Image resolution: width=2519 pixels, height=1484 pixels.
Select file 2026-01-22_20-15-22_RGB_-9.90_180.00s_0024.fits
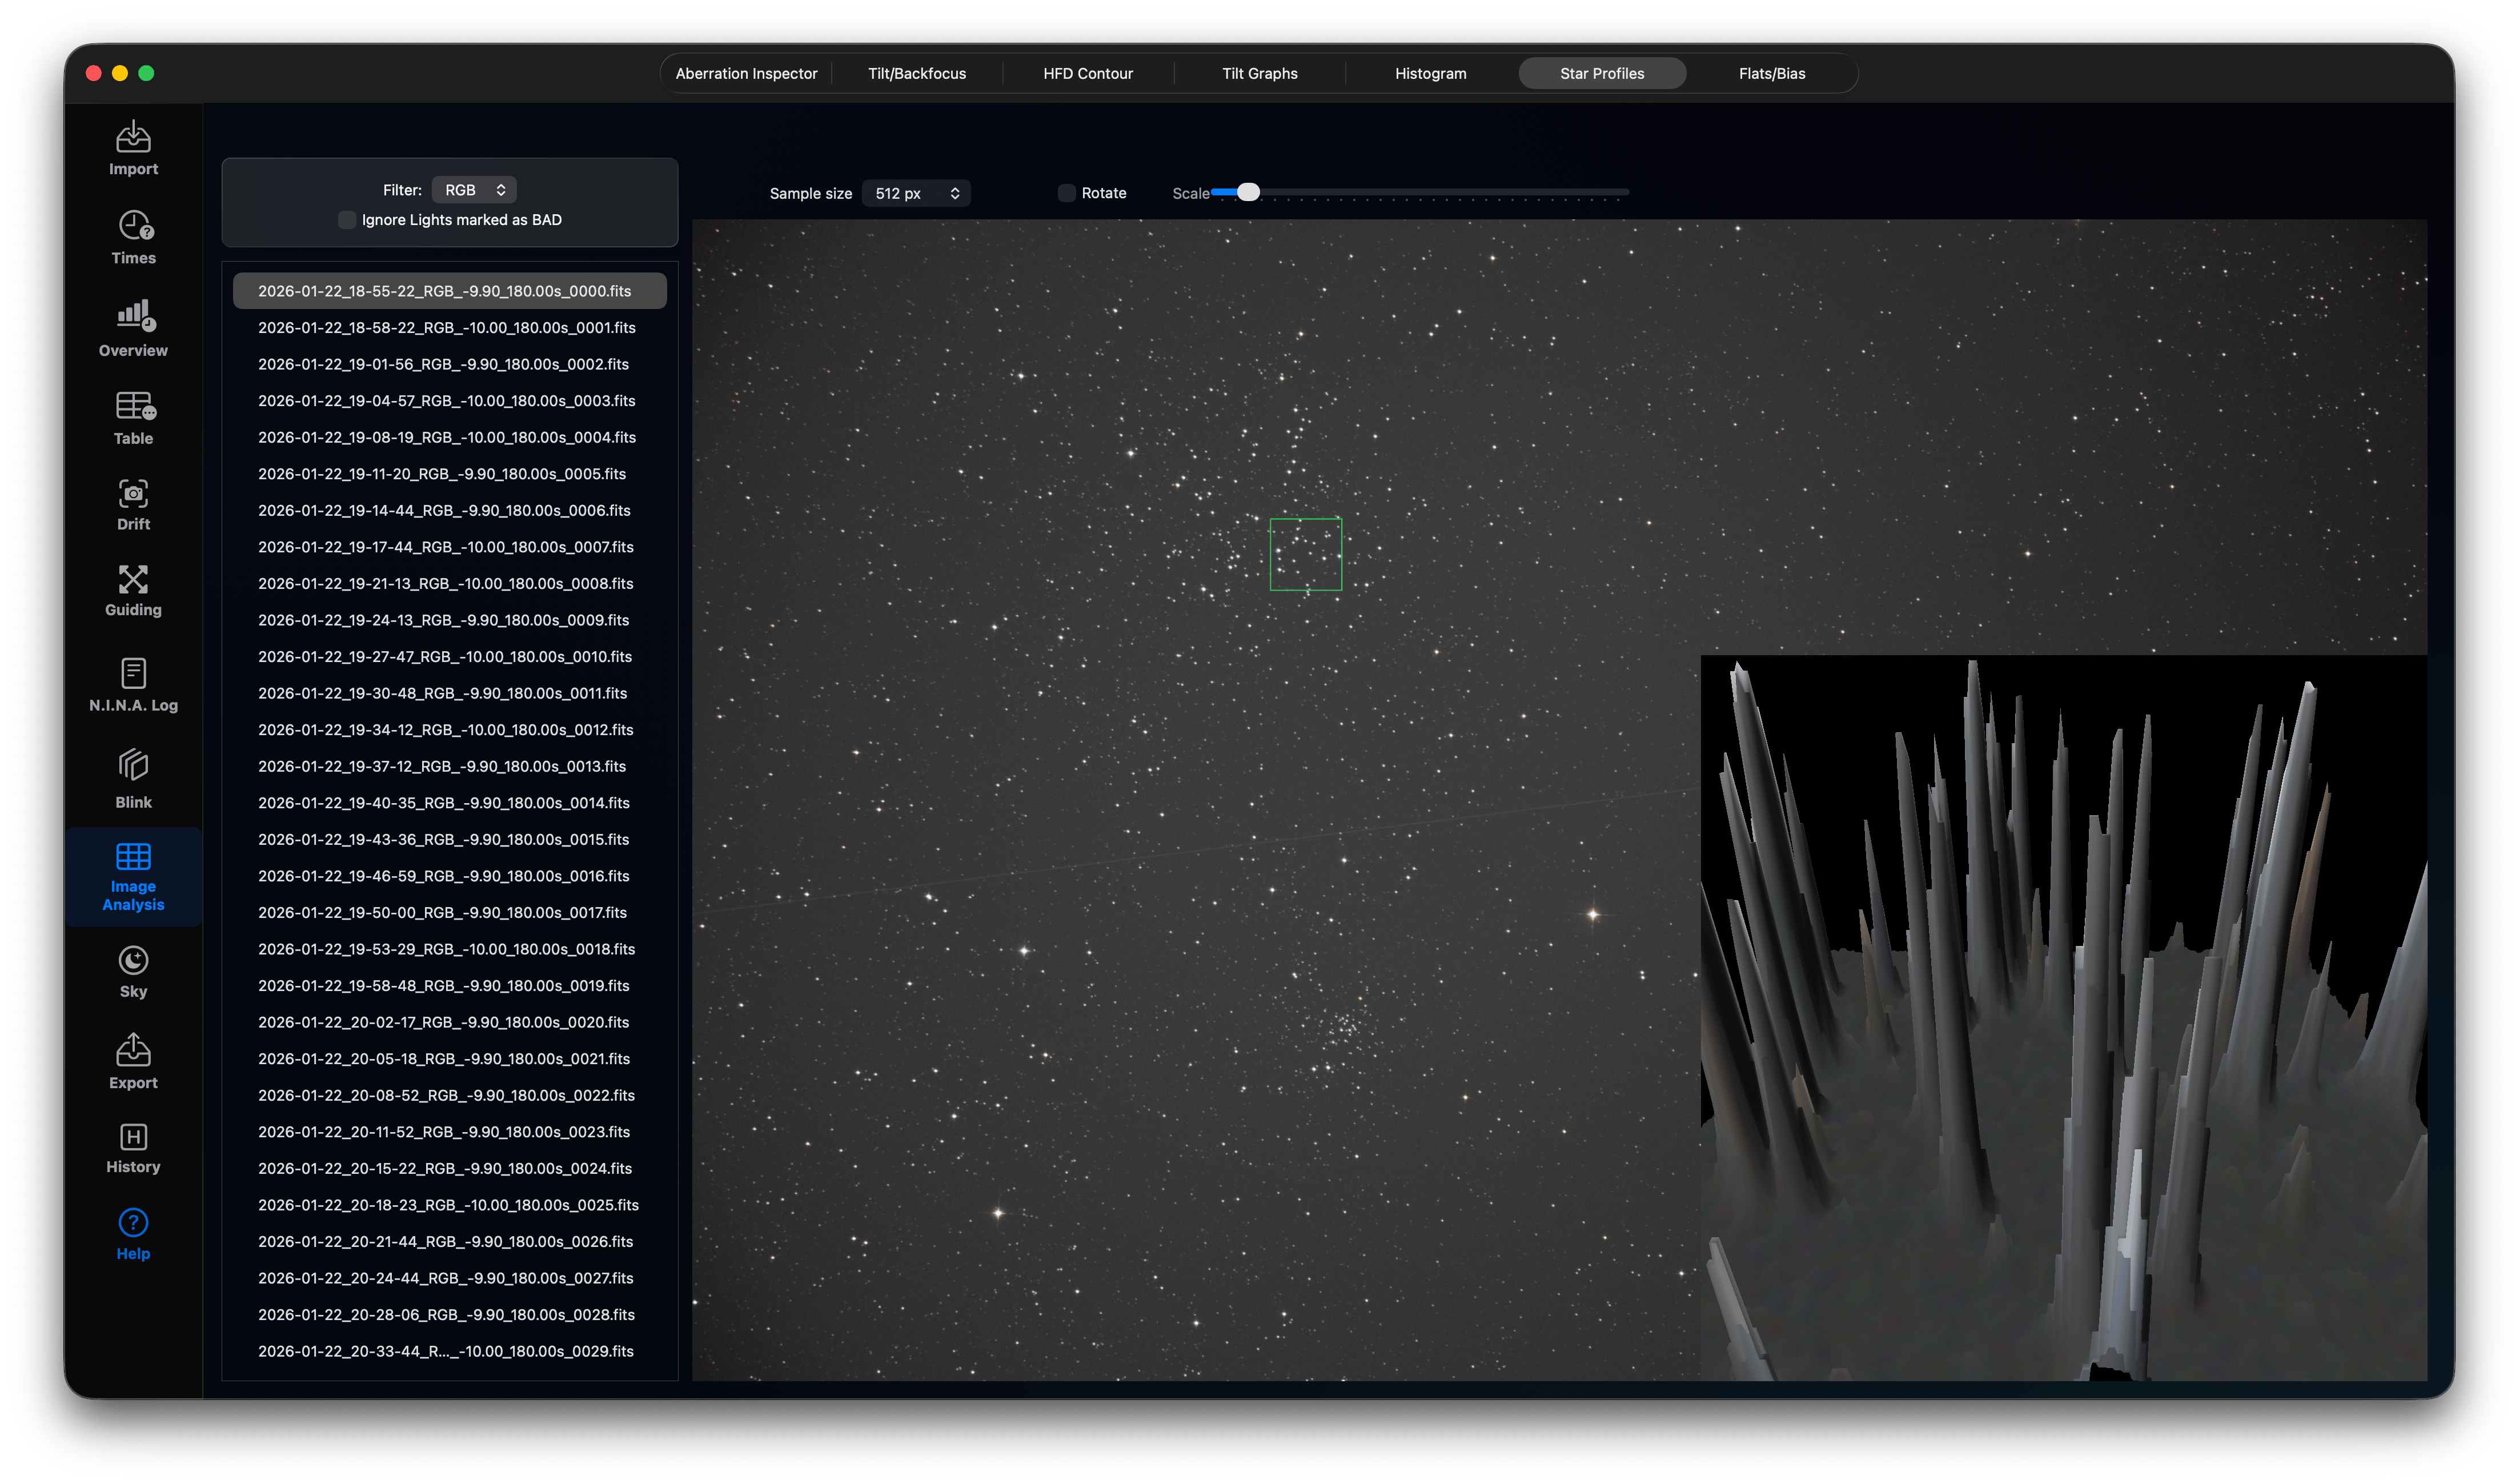(449, 1169)
